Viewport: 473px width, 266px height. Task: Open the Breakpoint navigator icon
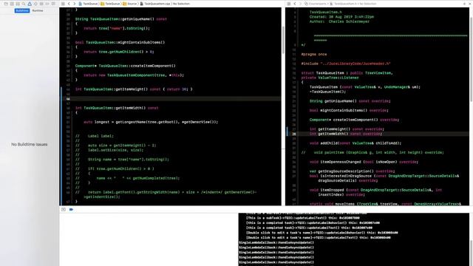(x=47, y=4)
